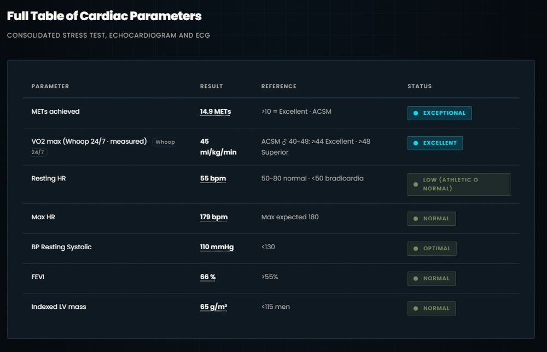The height and width of the screenshot is (352, 547).
Task: Click the STATUS column header
Action: click(420, 86)
